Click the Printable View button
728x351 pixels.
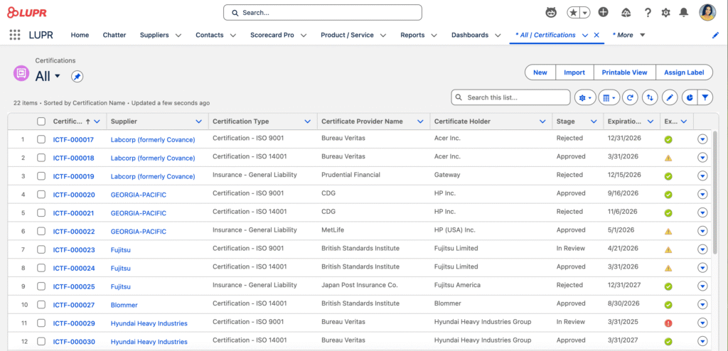point(624,72)
